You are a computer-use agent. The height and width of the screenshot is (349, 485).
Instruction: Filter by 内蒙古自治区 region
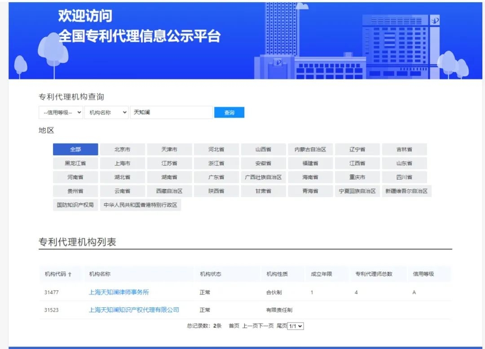pyautogui.click(x=311, y=149)
